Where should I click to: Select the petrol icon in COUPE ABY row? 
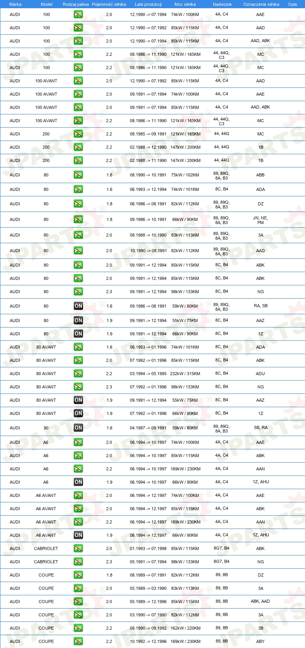78,641
